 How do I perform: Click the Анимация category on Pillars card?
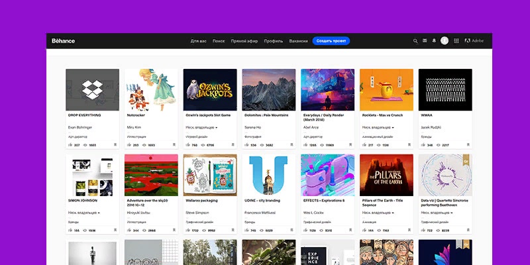[368, 222]
